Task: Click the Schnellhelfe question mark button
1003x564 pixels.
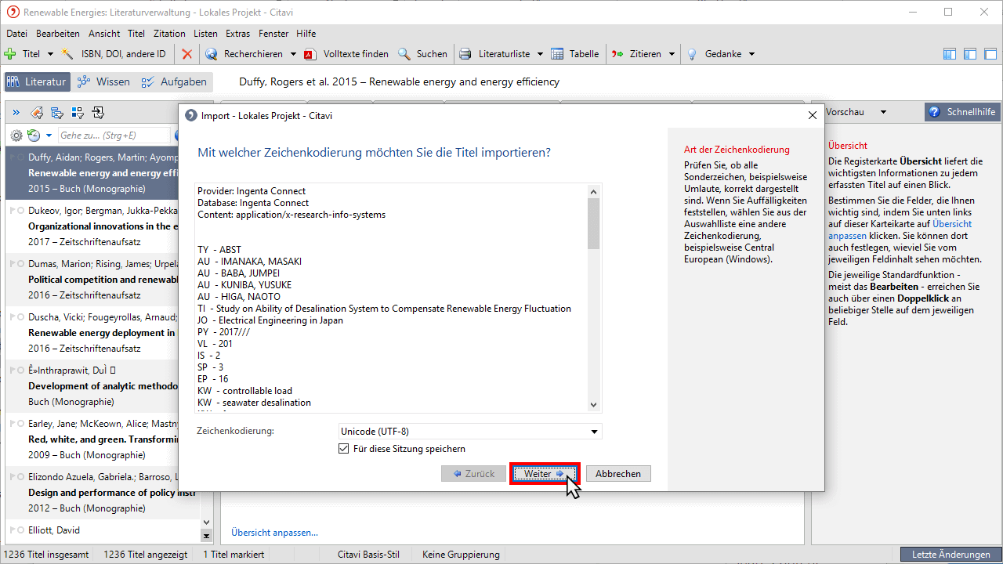Action: pos(962,112)
